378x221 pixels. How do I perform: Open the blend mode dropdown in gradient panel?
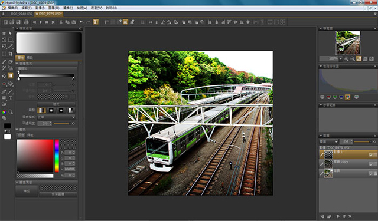(56, 117)
